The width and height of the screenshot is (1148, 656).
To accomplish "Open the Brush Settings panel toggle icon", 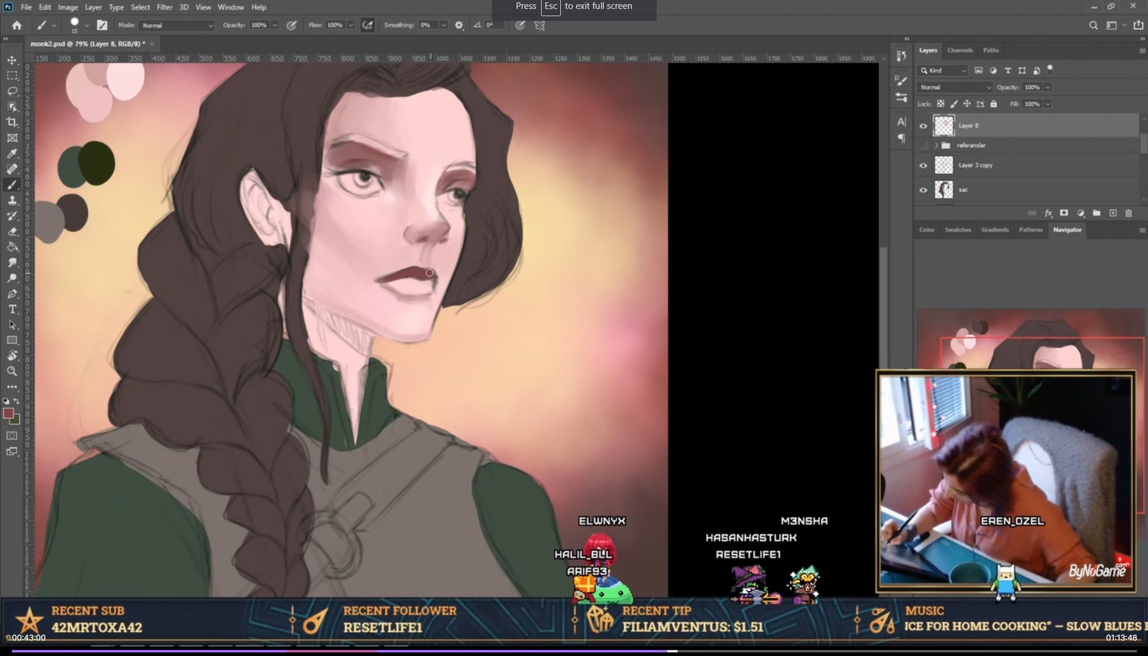I will coord(102,25).
